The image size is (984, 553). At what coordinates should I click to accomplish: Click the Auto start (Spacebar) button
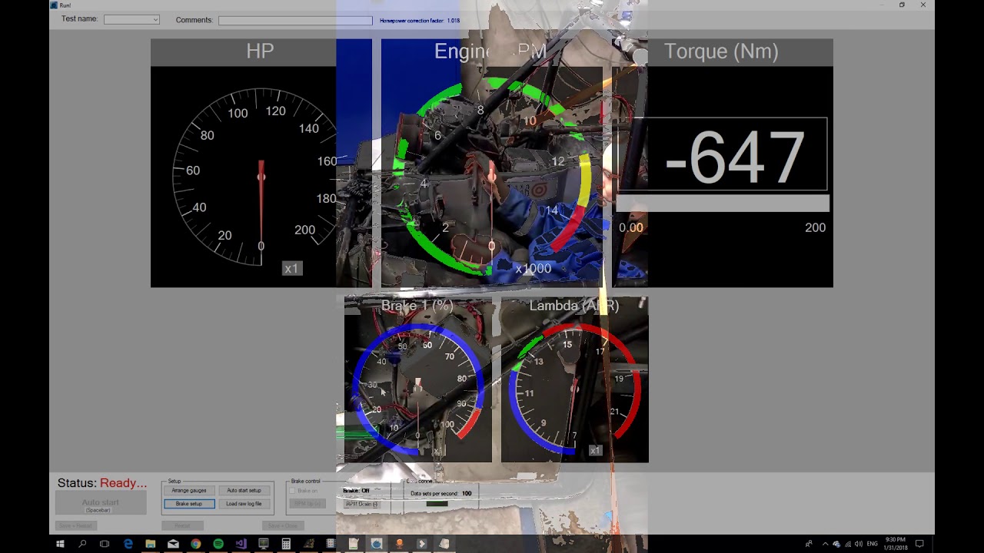pos(101,504)
